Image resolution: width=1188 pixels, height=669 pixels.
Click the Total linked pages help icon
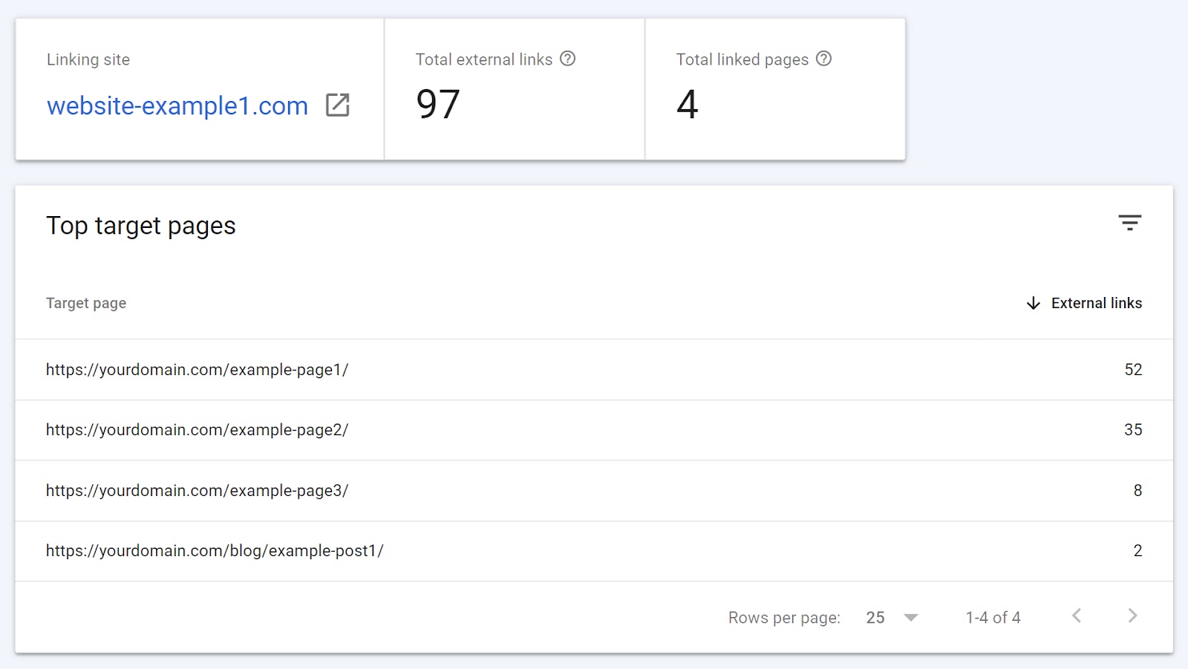[824, 59]
